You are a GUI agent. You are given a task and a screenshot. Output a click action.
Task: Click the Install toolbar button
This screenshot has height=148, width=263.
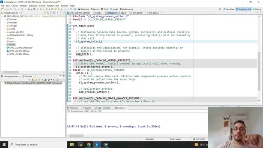[114, 9]
